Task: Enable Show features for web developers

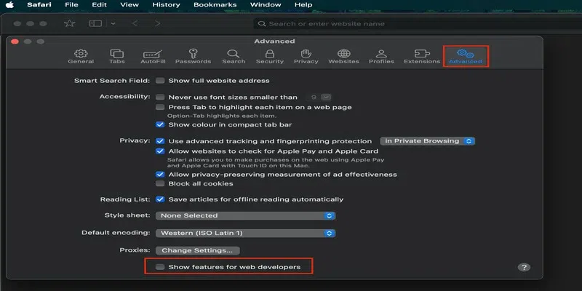Action: pos(160,267)
